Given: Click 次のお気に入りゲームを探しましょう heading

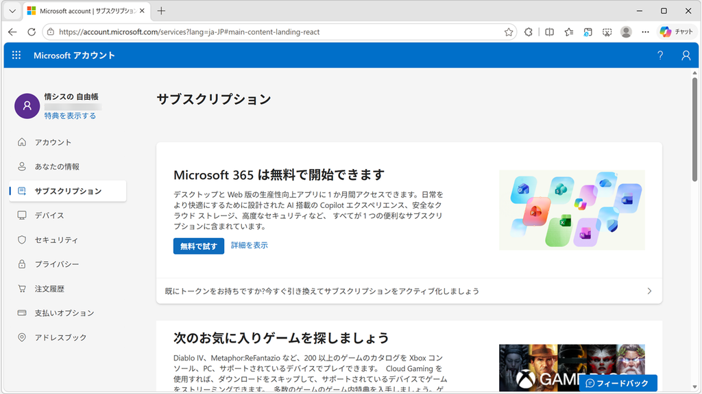Looking at the screenshot, I should [281, 338].
